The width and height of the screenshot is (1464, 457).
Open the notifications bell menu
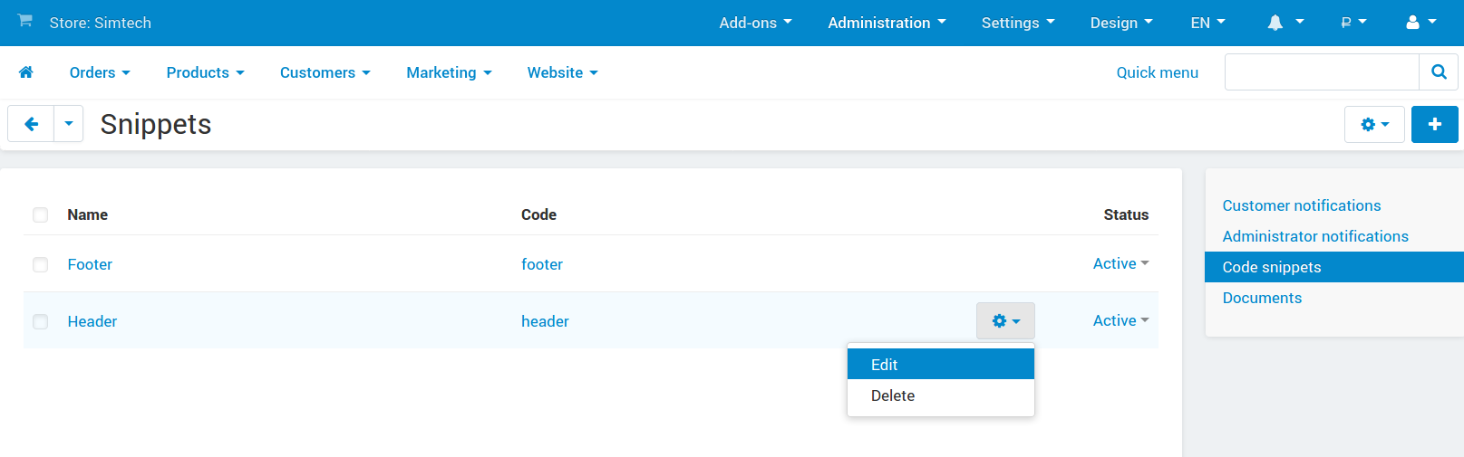(1285, 23)
